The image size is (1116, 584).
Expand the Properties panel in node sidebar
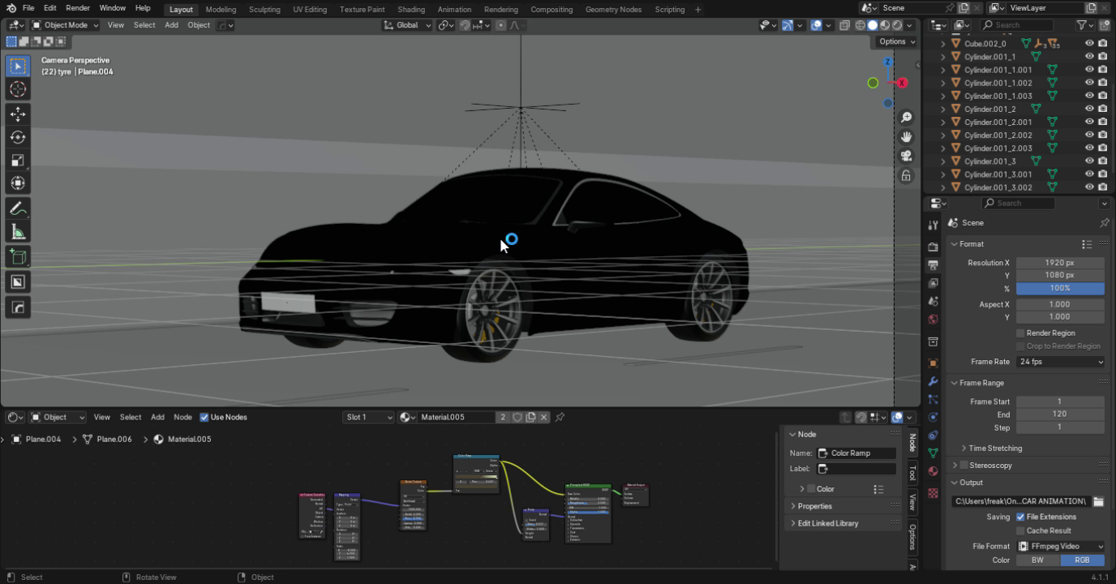[x=815, y=506]
